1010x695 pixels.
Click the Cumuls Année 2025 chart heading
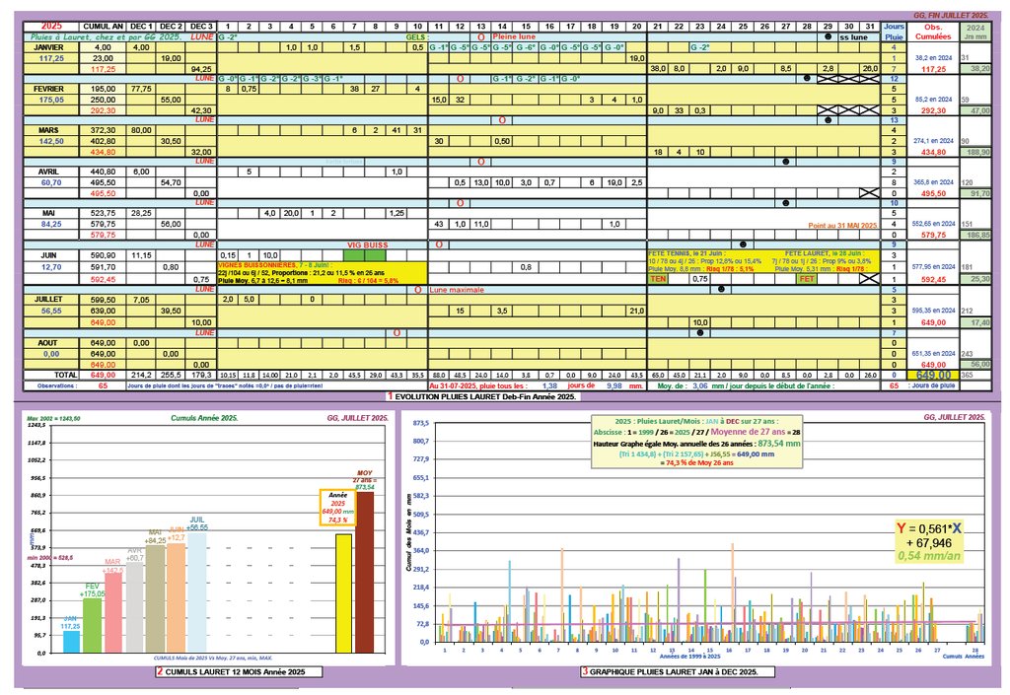pyautogui.click(x=204, y=418)
